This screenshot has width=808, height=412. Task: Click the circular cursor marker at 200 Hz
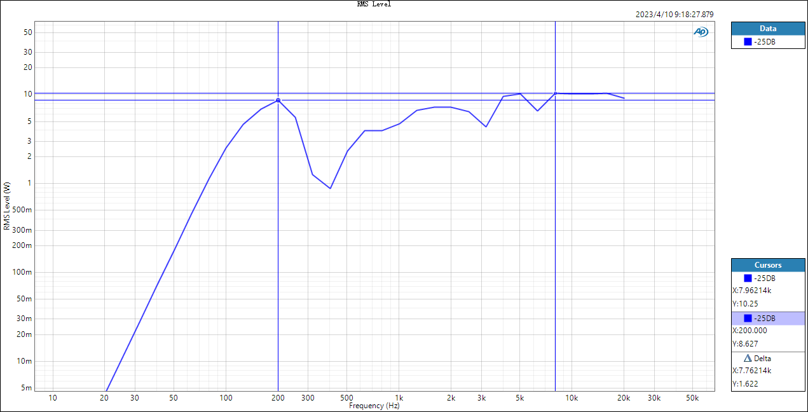278,100
